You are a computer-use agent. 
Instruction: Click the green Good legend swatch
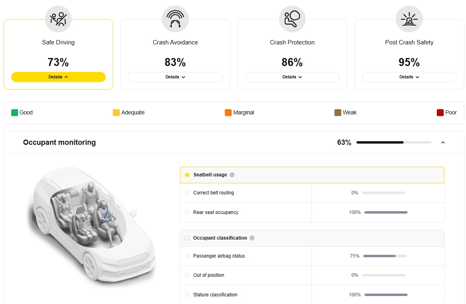(14, 113)
